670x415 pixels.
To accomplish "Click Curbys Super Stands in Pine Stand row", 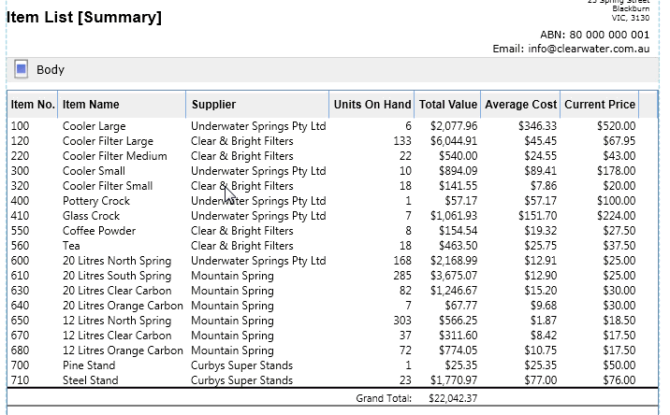I will click(241, 365).
